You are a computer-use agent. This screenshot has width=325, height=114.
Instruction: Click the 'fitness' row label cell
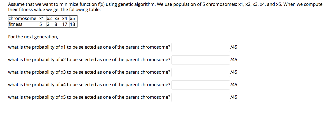(x=22, y=24)
